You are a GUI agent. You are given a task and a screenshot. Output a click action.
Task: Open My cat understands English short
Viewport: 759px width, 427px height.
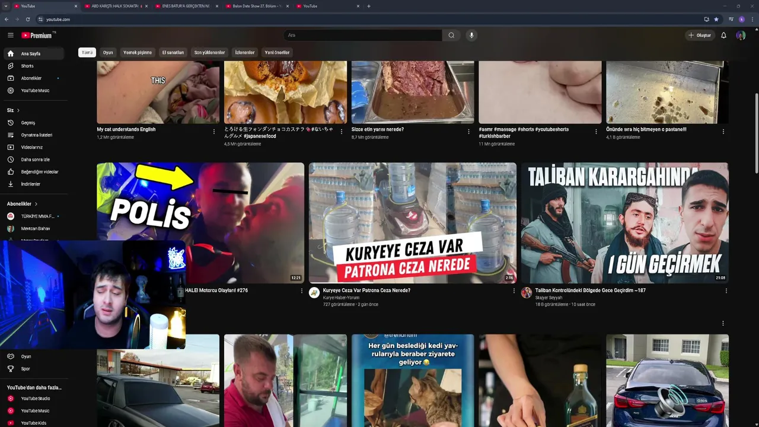tap(158, 92)
